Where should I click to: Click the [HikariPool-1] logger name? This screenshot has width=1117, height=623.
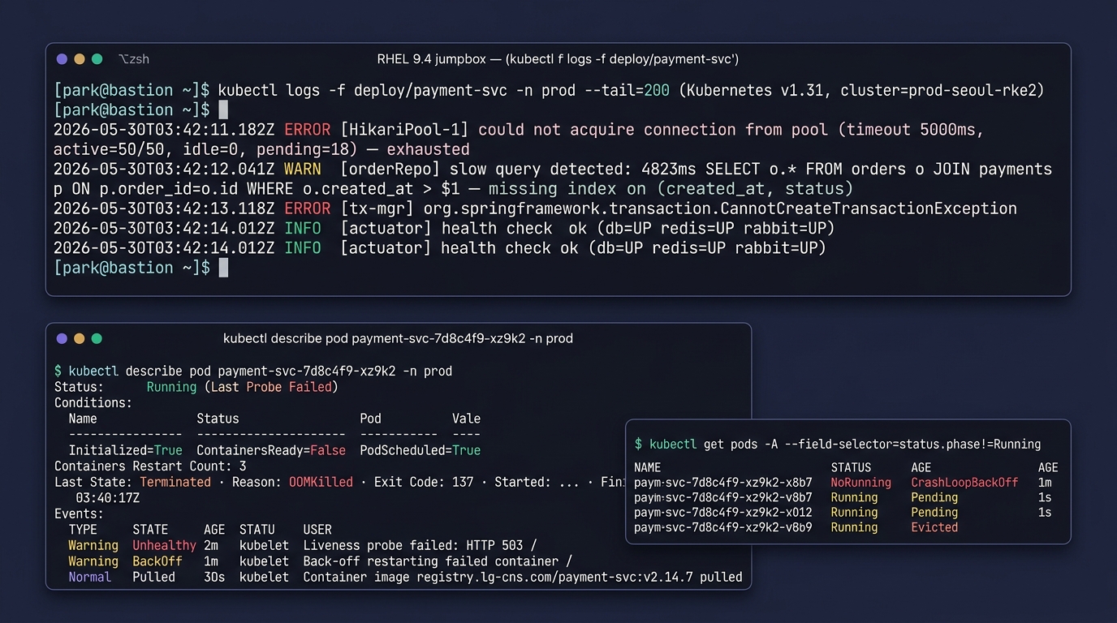tap(404, 130)
